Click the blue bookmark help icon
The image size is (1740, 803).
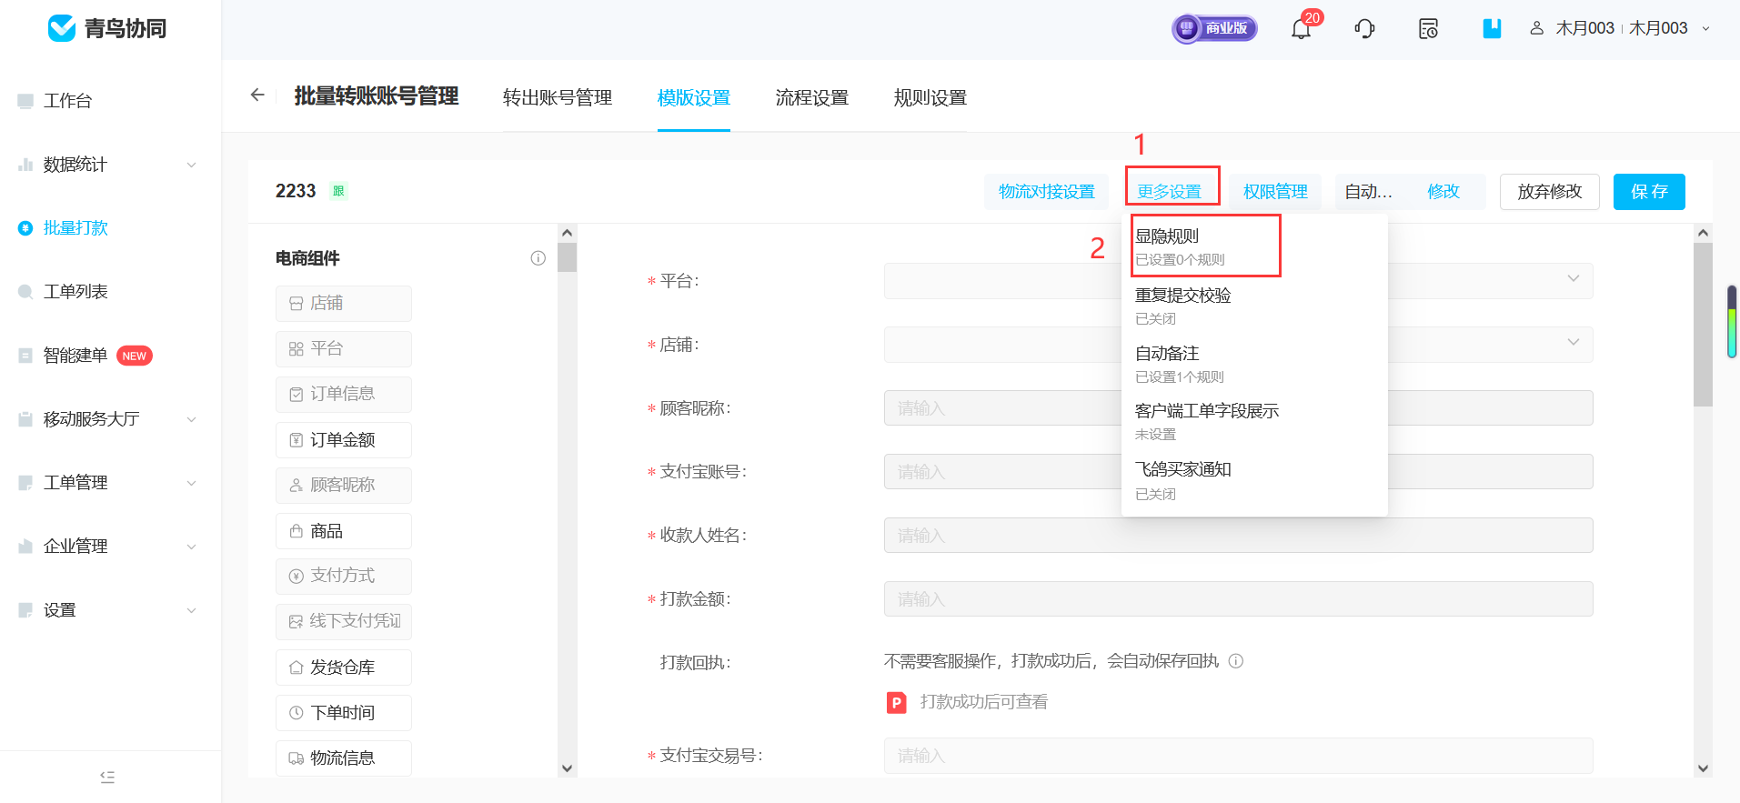pos(1492,29)
